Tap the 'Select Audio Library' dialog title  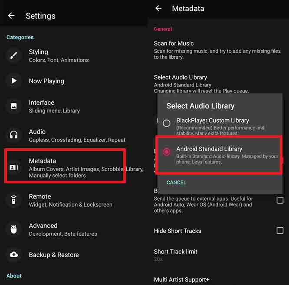pyautogui.click(x=200, y=106)
